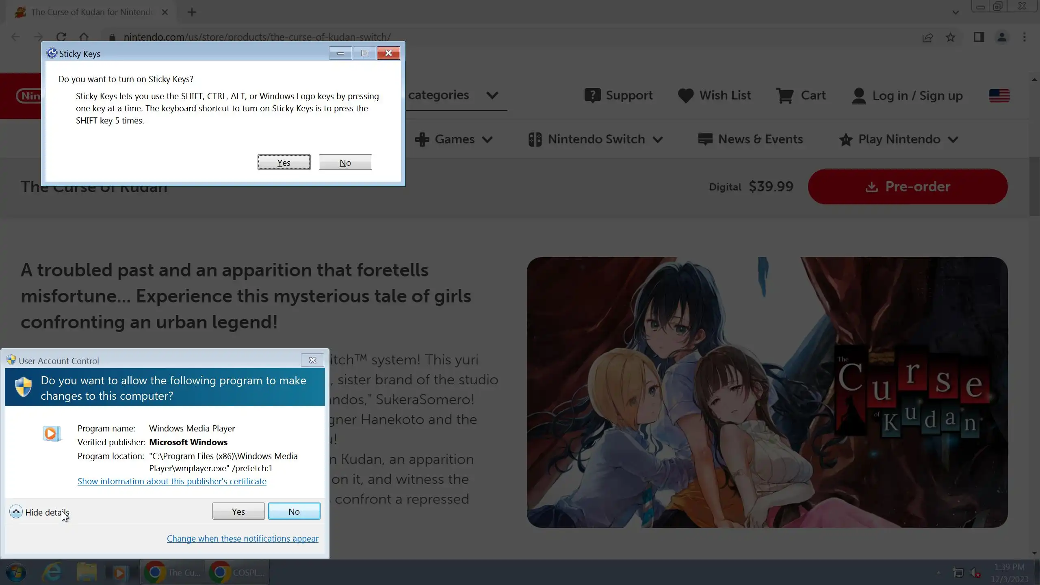The image size is (1040, 585).
Task: Click the Curse of Kudan artwork
Action: pos(767,392)
